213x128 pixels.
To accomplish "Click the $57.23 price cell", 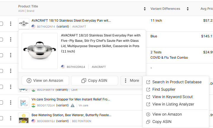I will [208, 20].
